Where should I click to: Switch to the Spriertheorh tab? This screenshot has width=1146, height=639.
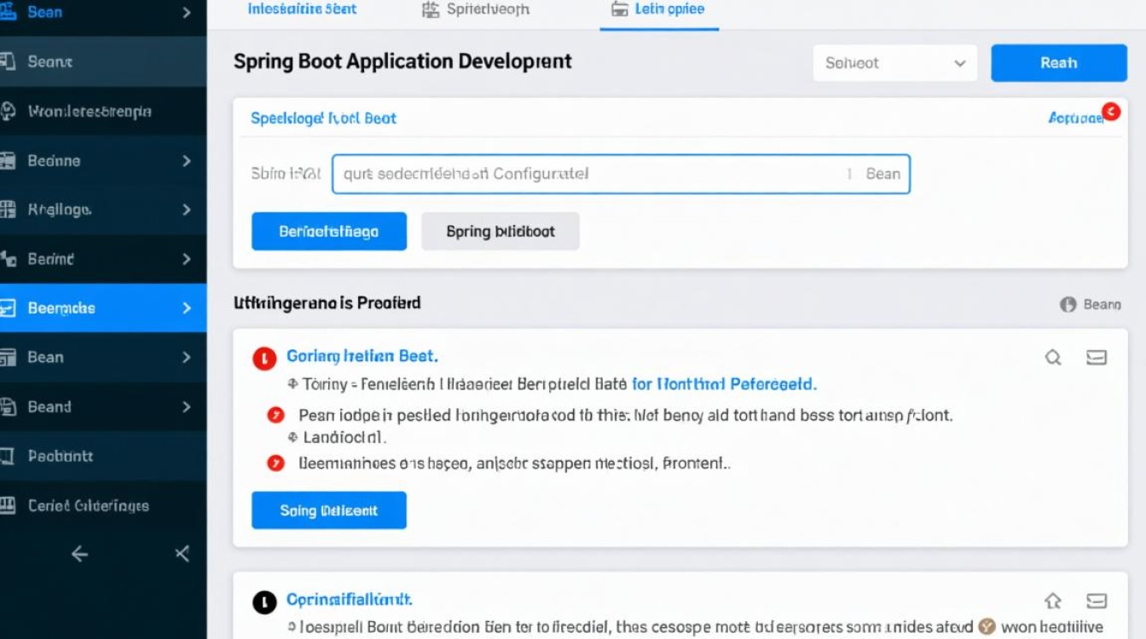(x=476, y=9)
